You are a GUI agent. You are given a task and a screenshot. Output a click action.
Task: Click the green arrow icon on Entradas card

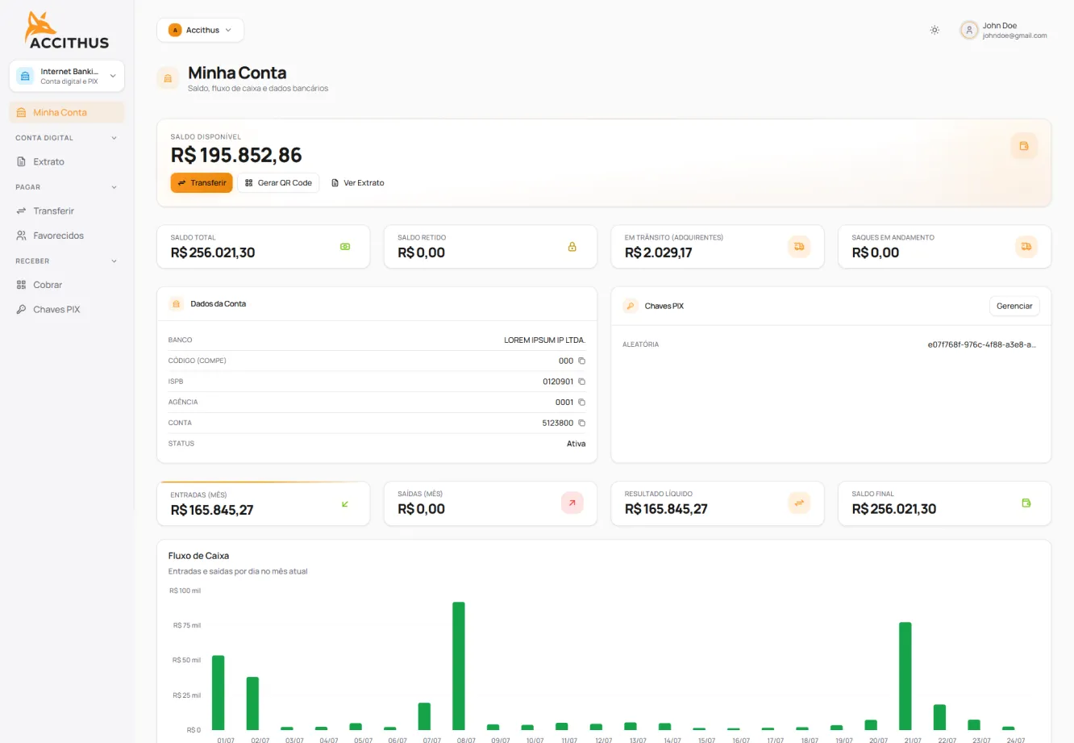click(x=345, y=504)
